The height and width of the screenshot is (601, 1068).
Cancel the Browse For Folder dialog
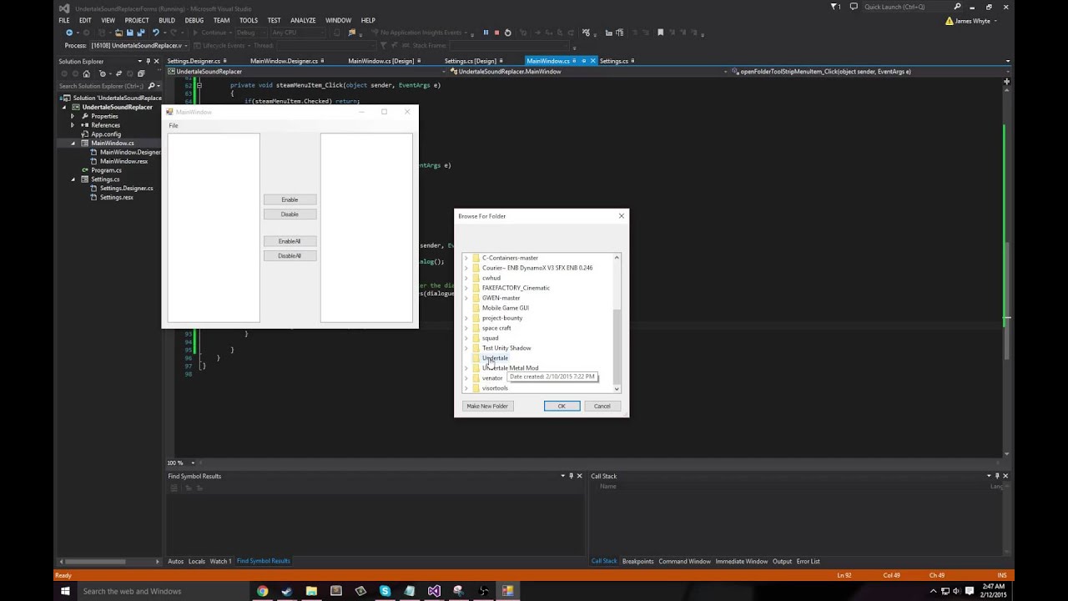coord(602,406)
